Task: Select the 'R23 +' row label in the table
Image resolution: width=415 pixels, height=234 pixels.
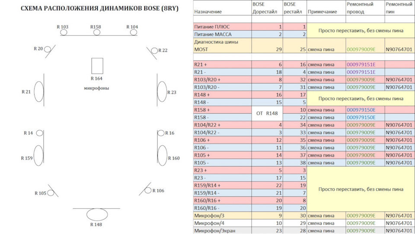Action: click(201, 170)
